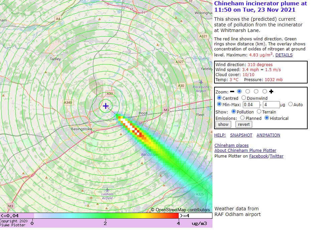Image resolution: width=311 pixels, height=230 pixels.
Task: Click the maximum value field 4
Action: 271,105
